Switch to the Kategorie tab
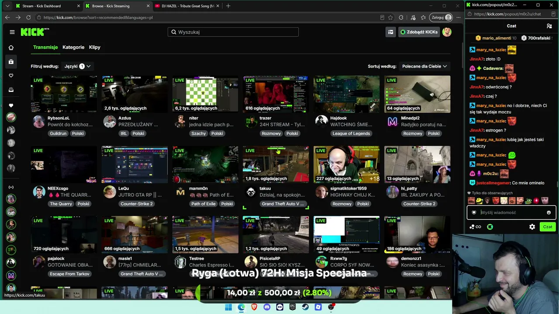The width and height of the screenshot is (559, 314). [73, 47]
